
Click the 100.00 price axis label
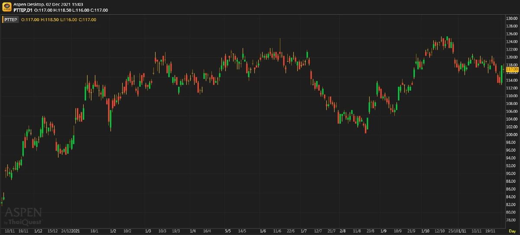click(512, 135)
